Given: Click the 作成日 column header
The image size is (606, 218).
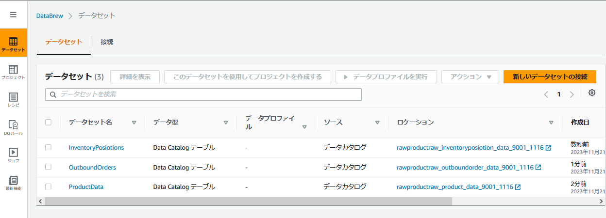Looking at the screenshot, I should pos(580,123).
